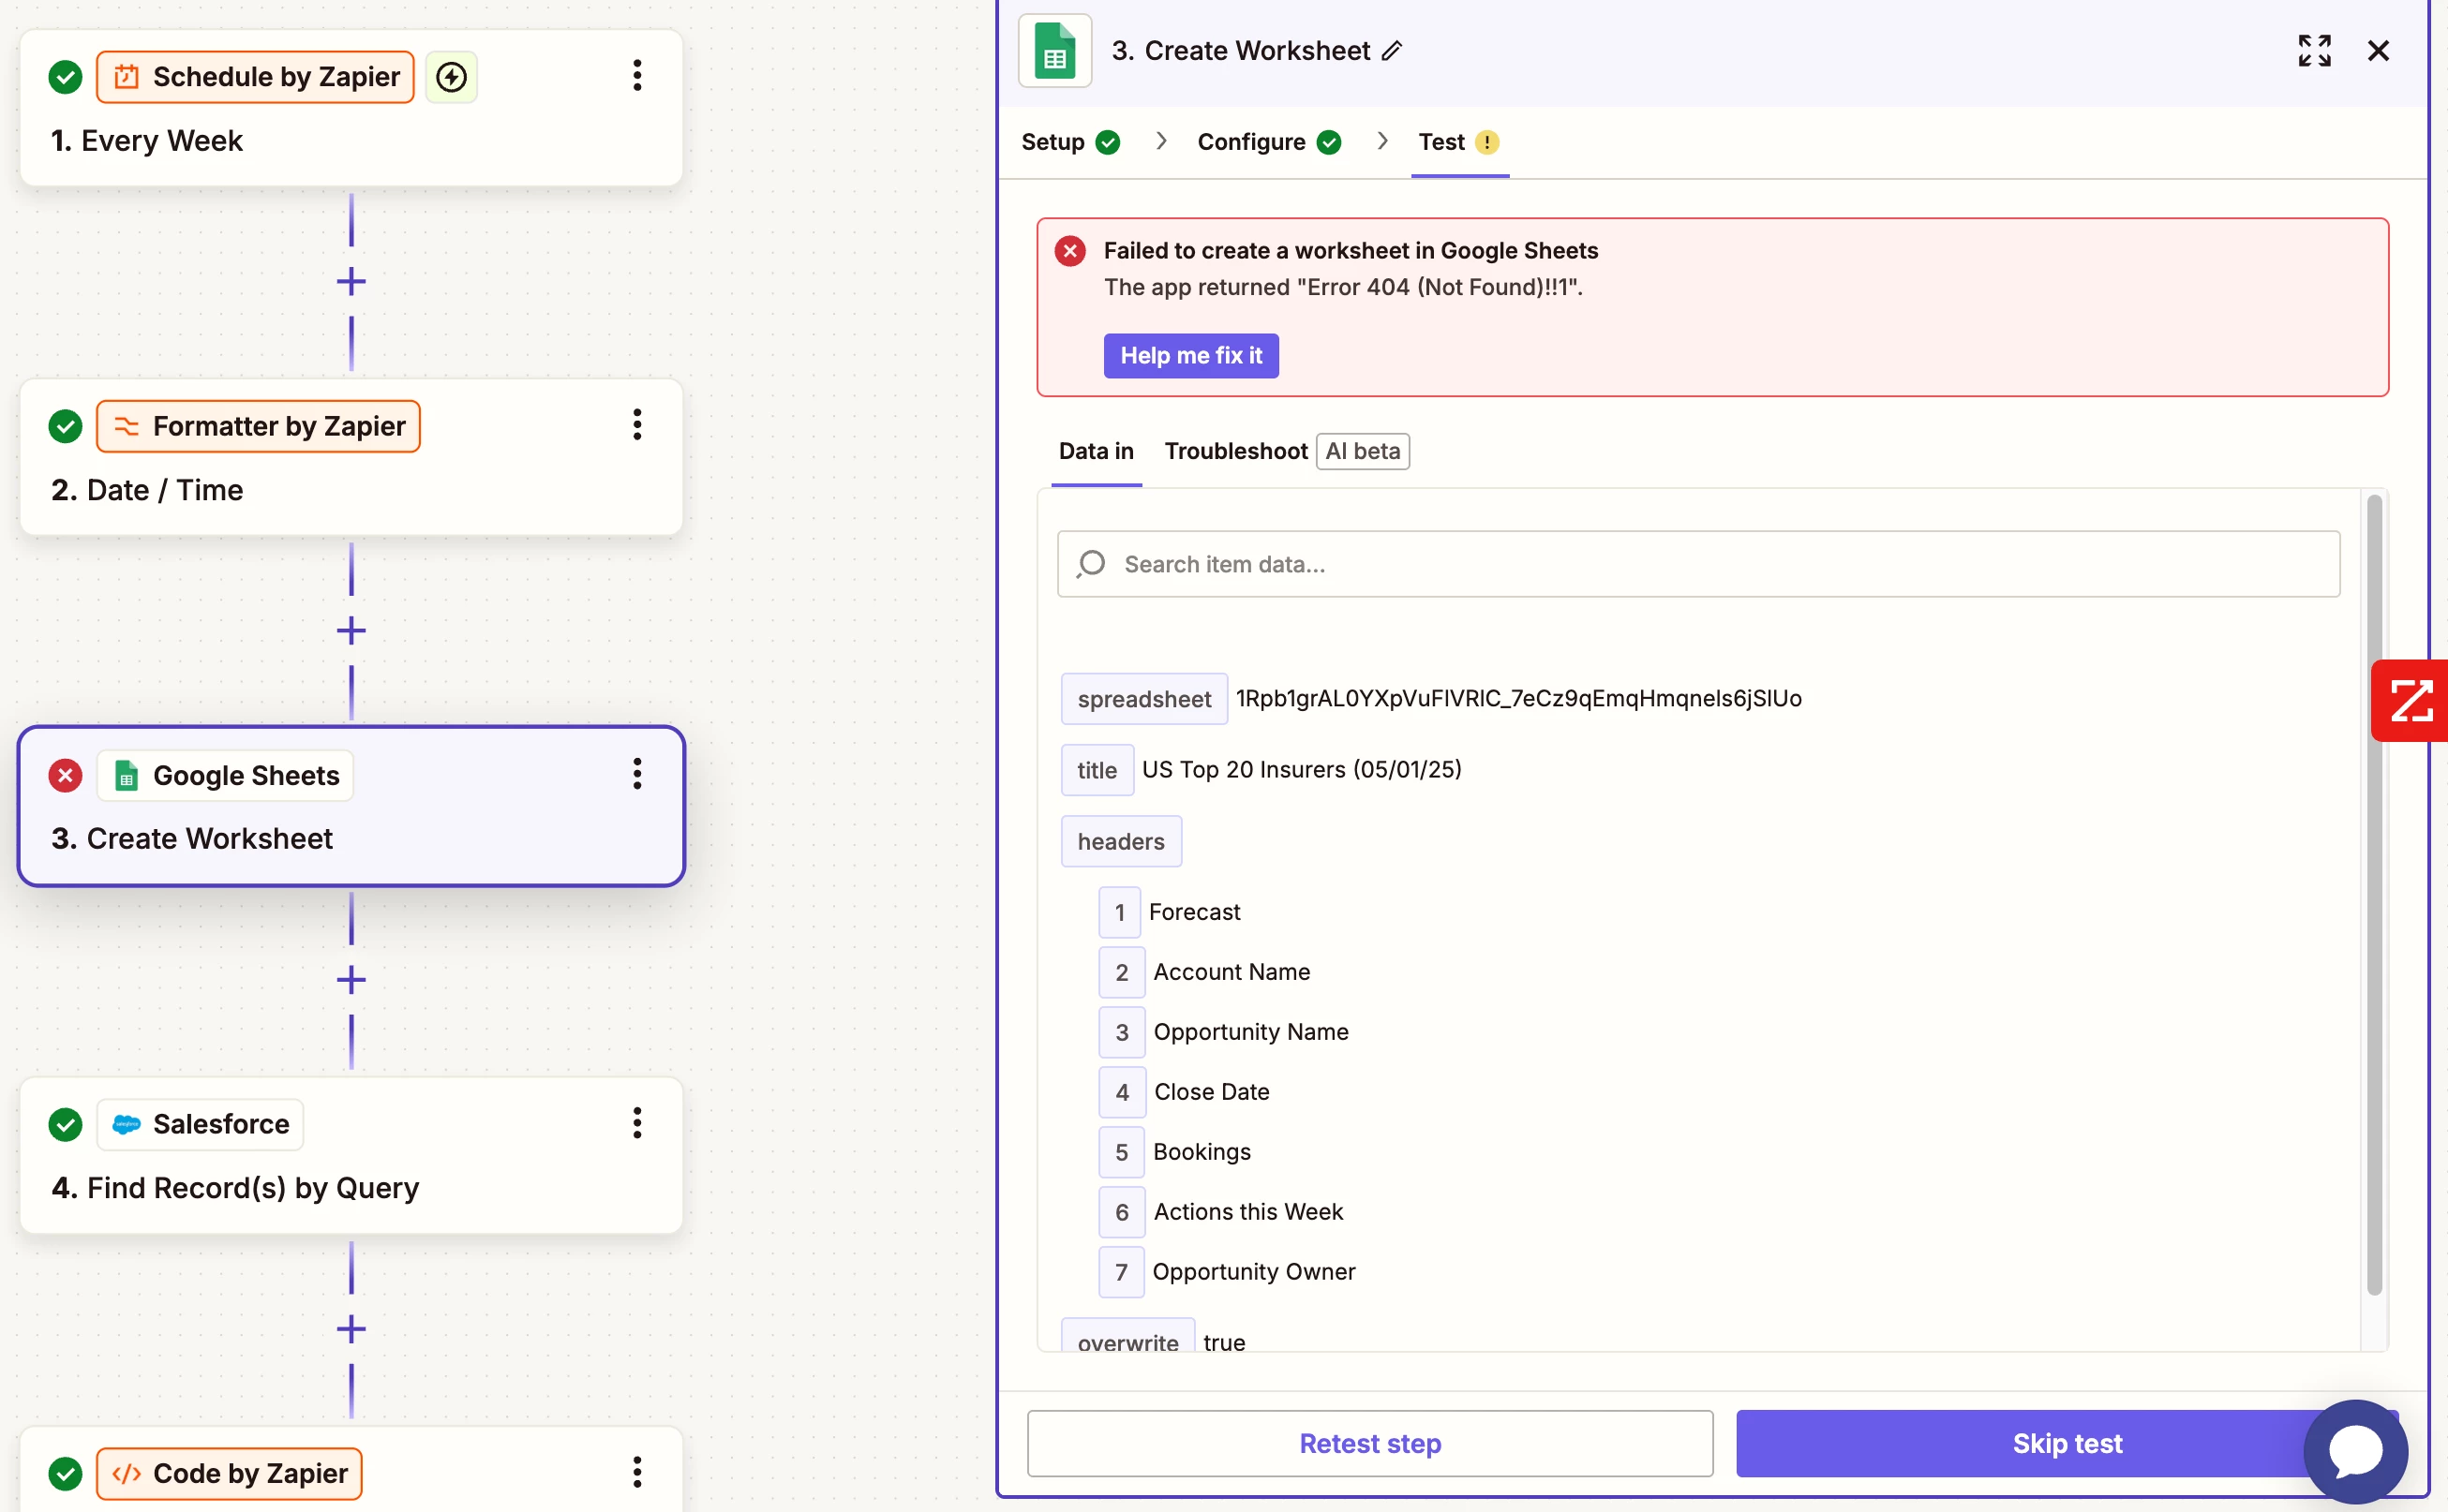The height and width of the screenshot is (1512, 2448).
Task: Click header item 'Bookings'
Action: [x=1201, y=1152]
